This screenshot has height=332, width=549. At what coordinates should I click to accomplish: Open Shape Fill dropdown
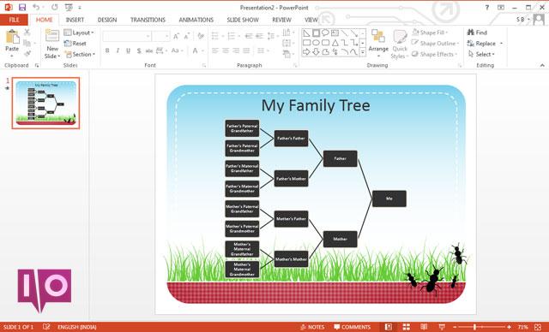431,33
